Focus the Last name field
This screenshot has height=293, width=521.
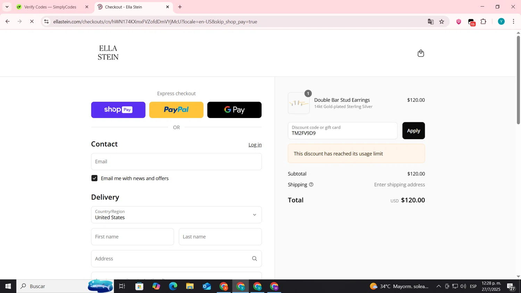(220, 237)
